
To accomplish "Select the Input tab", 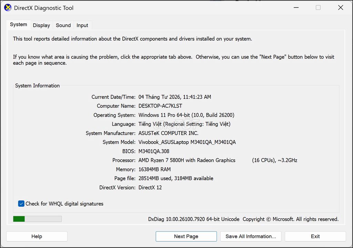I will (82, 25).
